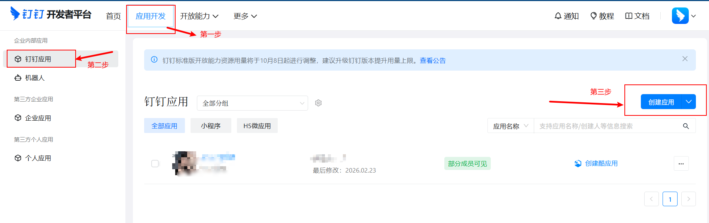Expand the 更多 menu
Image resolution: width=709 pixels, height=223 pixels.
245,16
